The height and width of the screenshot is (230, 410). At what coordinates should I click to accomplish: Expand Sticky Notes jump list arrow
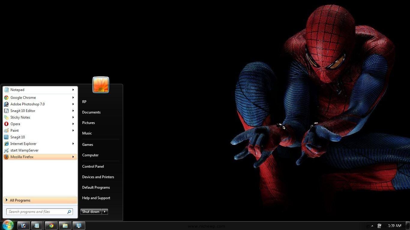pyautogui.click(x=73, y=117)
